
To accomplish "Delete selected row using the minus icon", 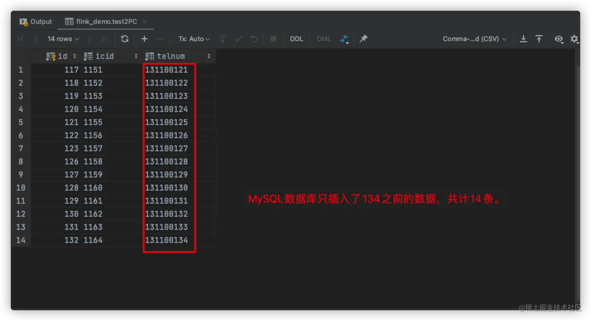I will (159, 39).
